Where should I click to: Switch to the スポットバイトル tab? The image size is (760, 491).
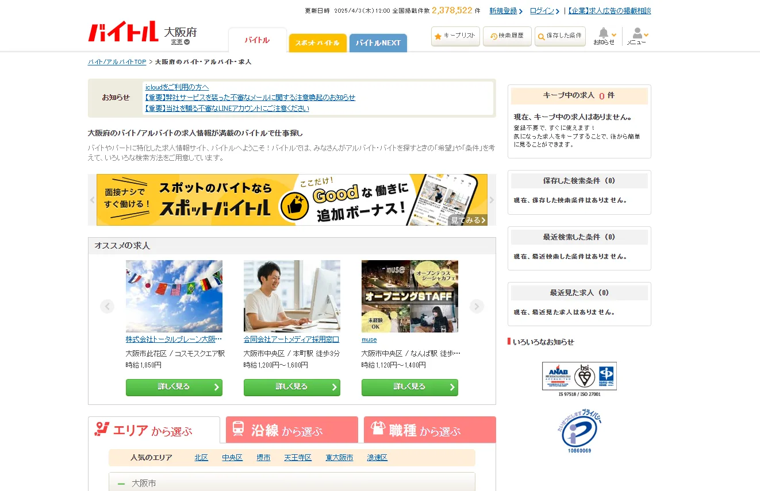[317, 43]
